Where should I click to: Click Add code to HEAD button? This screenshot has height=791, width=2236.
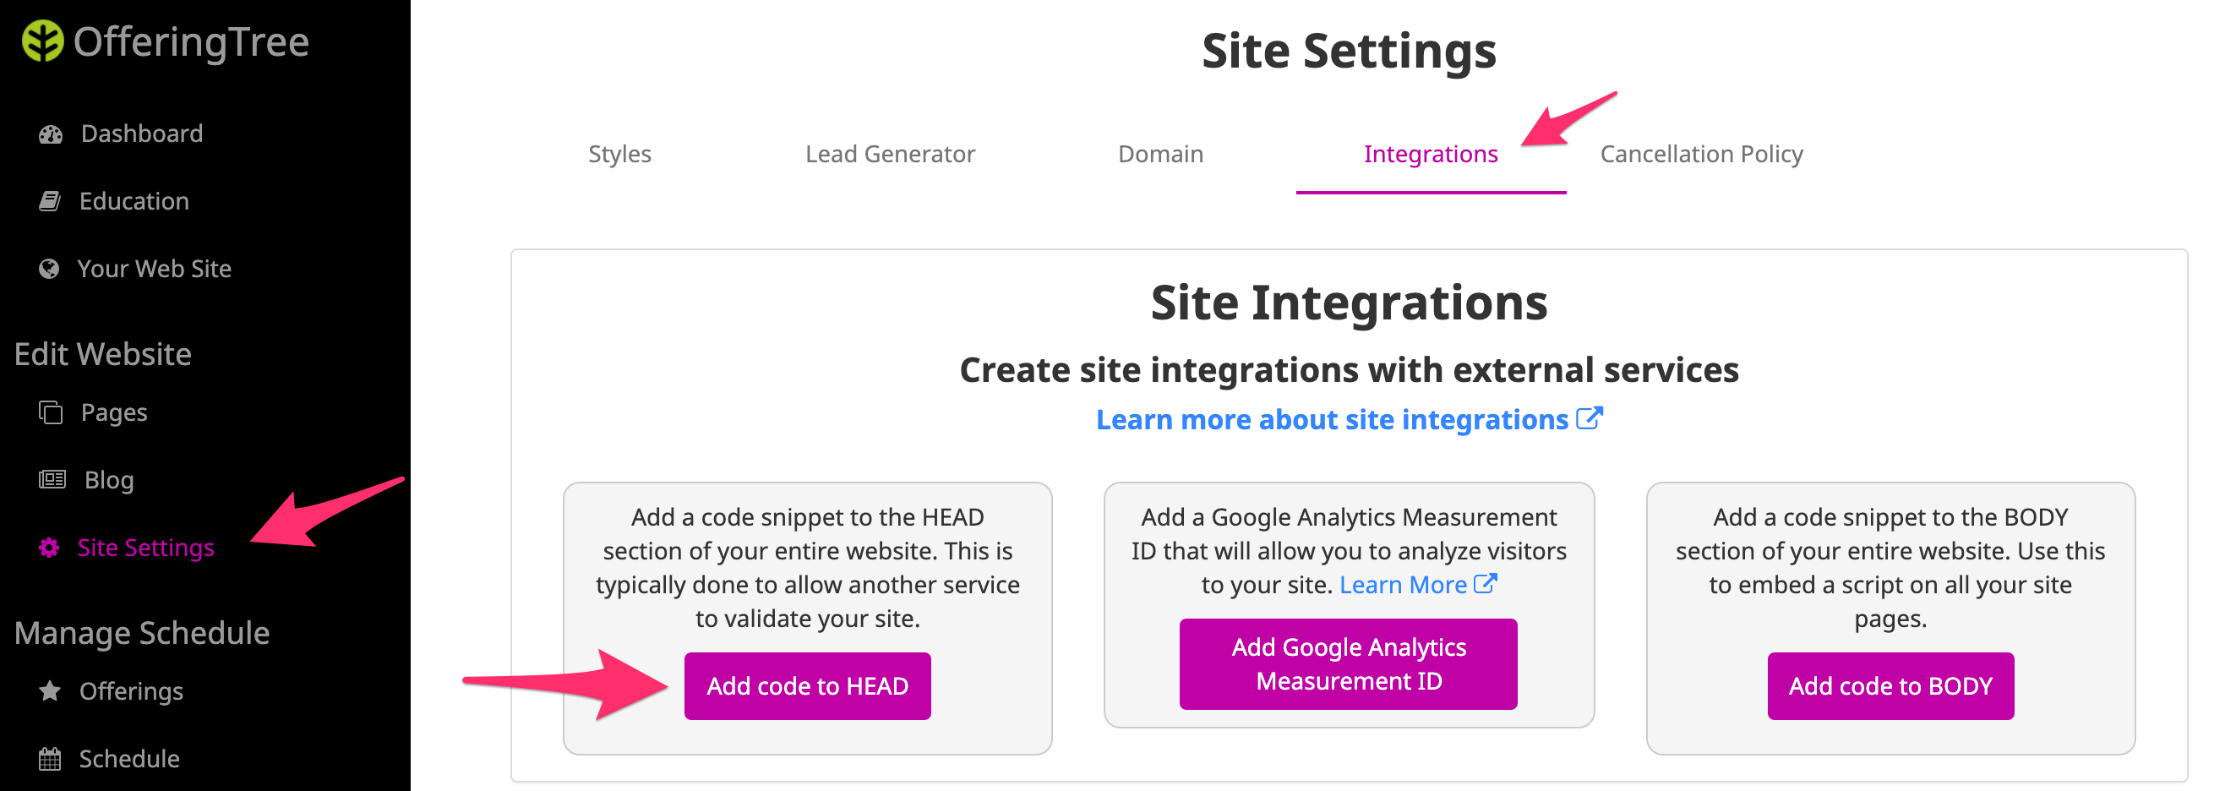click(807, 686)
